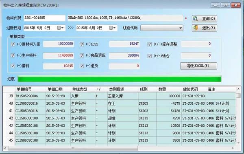This screenshot has height=154, width=244.
Task: Sort by 类别描述 column header
Action: pyautogui.click(x=123, y=89)
